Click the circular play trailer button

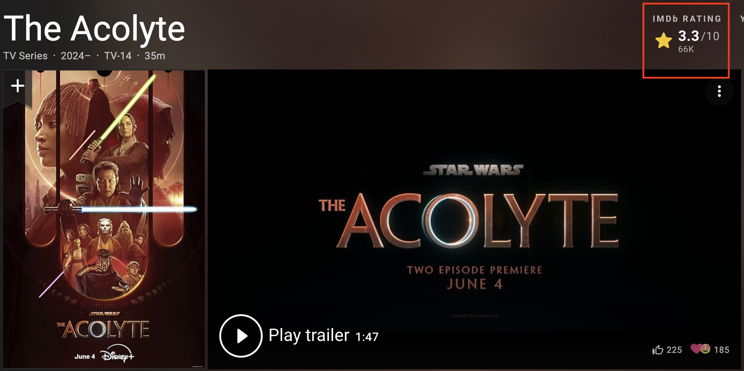click(x=241, y=336)
